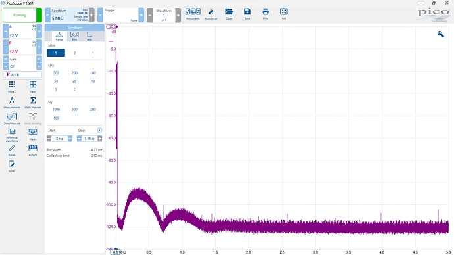Switch to the Axis tab
This screenshot has height=255, width=454.
89,36
